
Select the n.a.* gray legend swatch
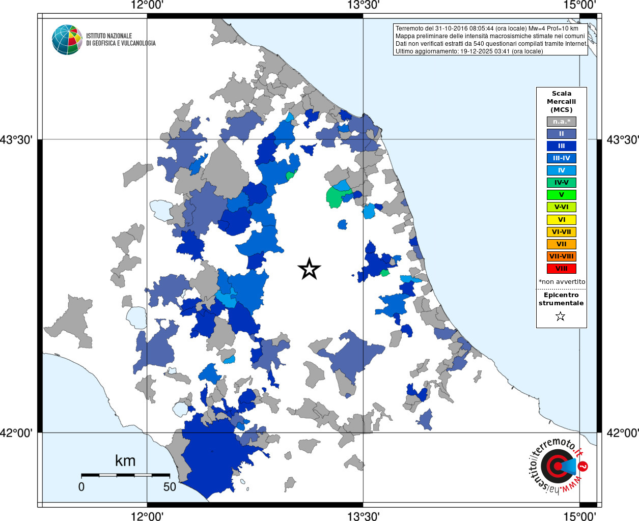pos(562,122)
